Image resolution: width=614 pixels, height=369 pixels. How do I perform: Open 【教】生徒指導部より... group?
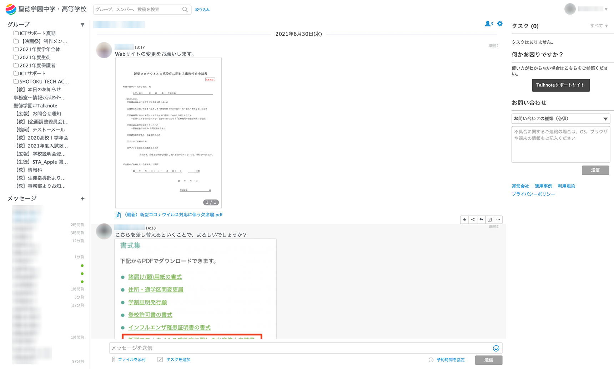click(x=40, y=178)
